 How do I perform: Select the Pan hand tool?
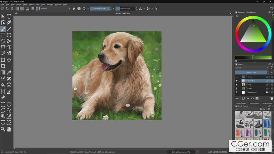(x=9, y=129)
